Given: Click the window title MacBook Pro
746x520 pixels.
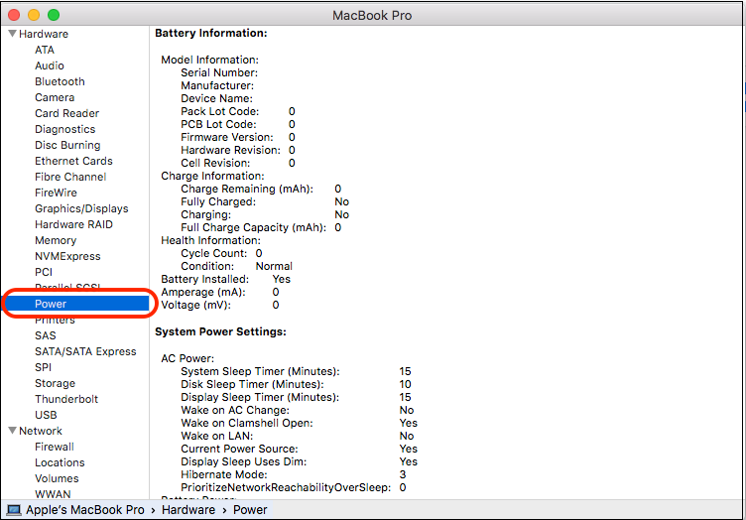Looking at the screenshot, I should [372, 15].
